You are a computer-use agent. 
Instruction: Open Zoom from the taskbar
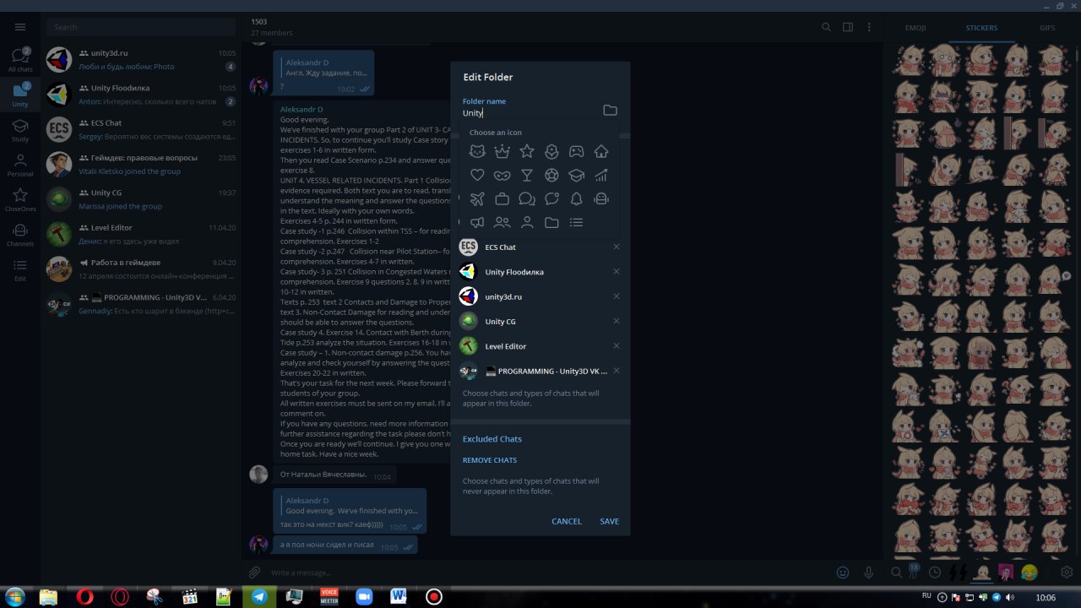coord(364,597)
